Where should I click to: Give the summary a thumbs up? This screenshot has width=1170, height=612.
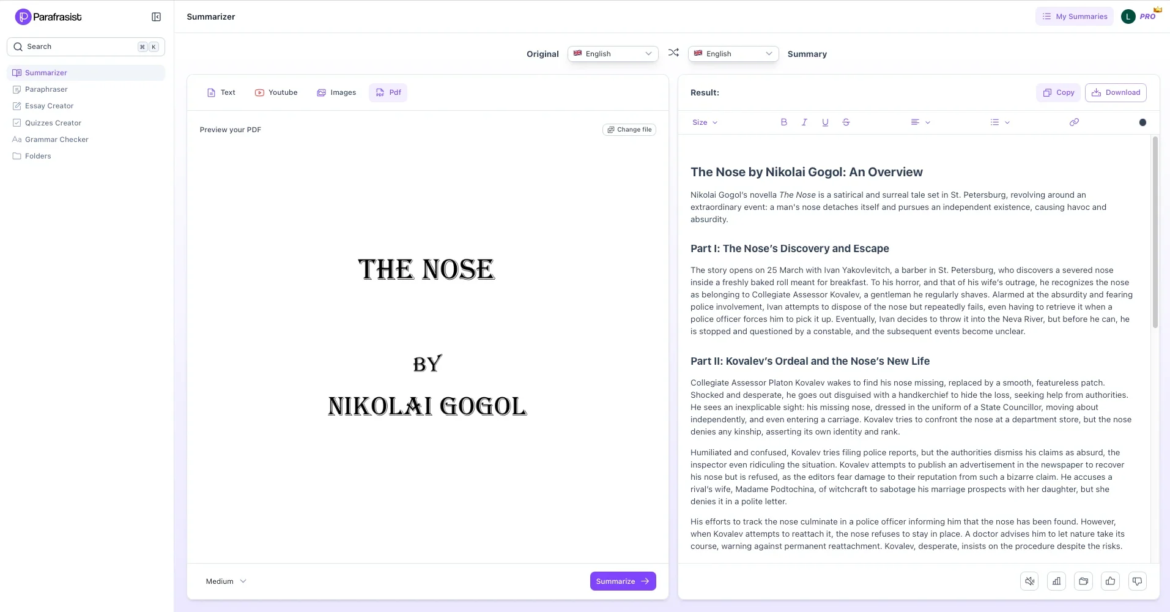tap(1110, 581)
